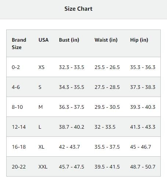This screenshot has height=184, width=167.
Task: Select the M size cell
Action: [40, 107]
